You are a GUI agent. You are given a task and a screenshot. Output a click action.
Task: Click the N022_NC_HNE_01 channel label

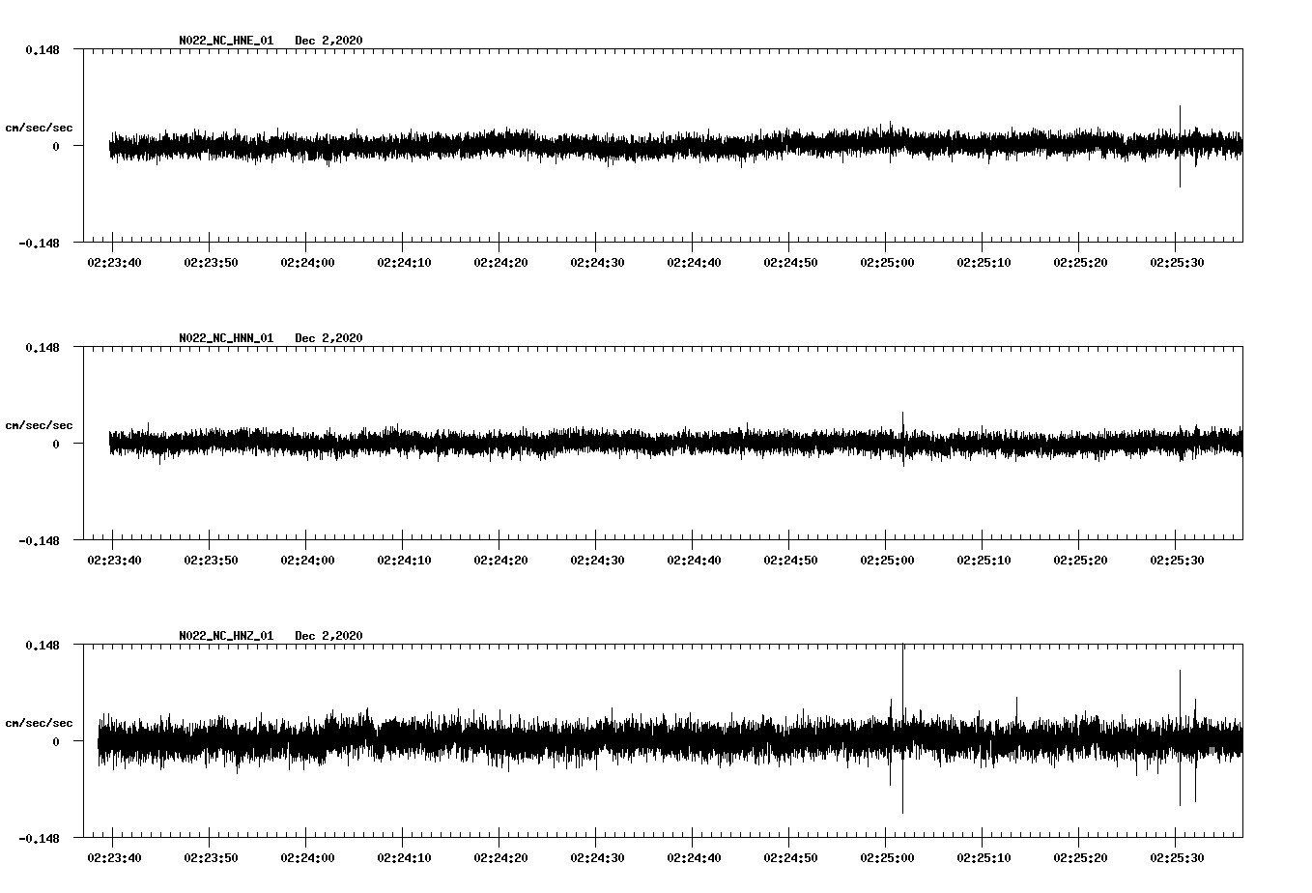[x=226, y=42]
